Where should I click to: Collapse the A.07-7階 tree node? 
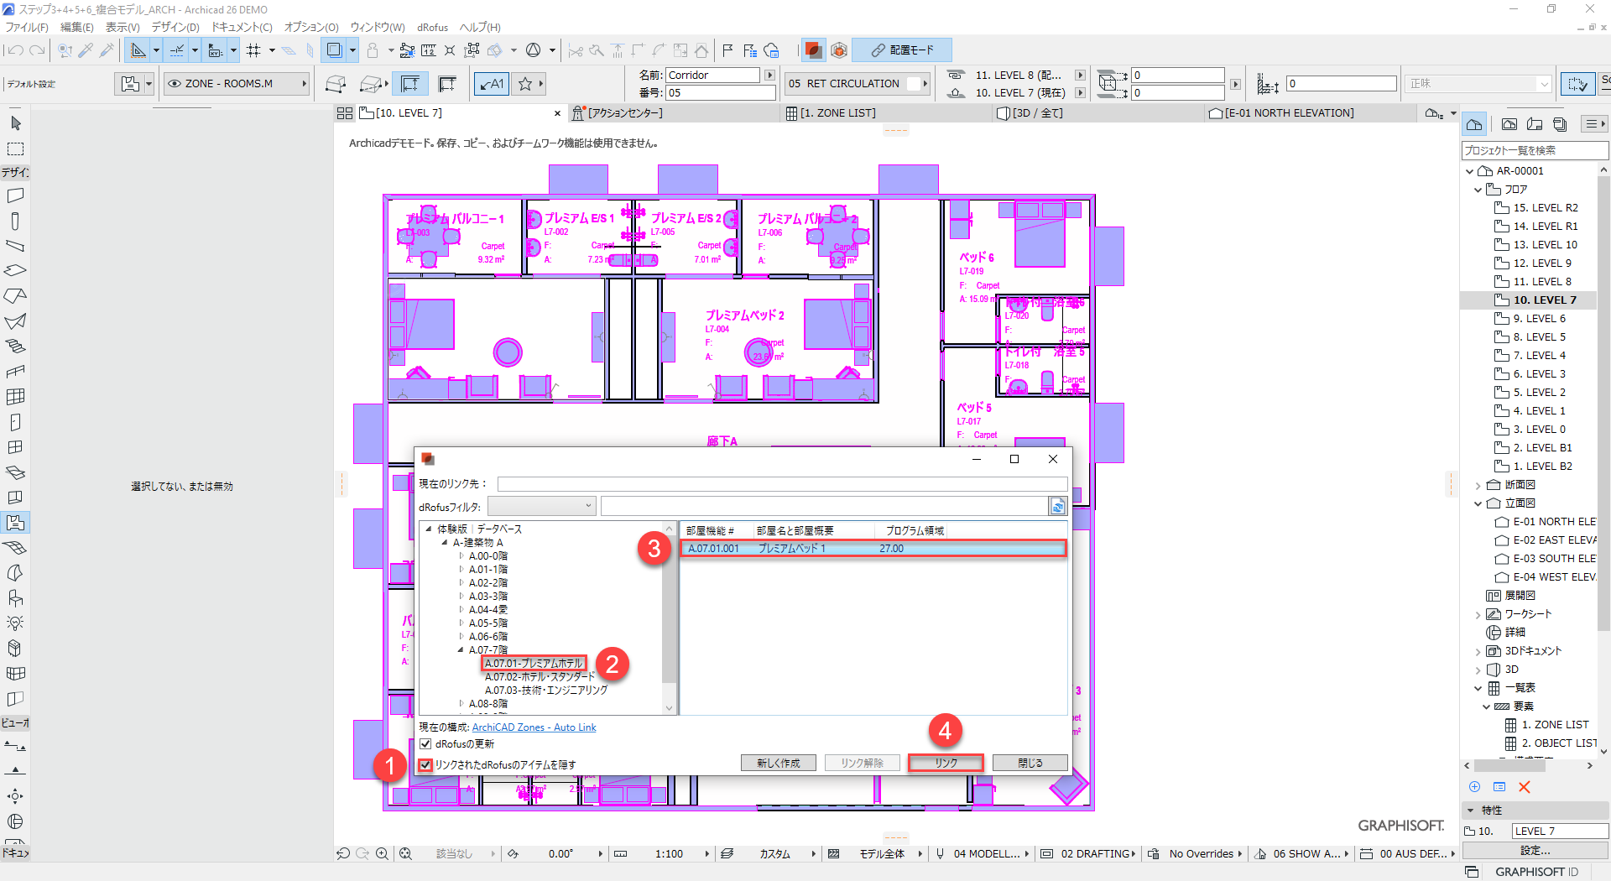pyautogui.click(x=461, y=649)
